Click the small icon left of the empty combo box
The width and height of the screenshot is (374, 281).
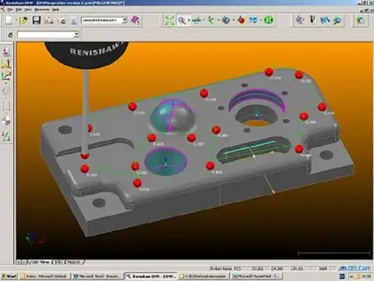[x=10, y=34]
